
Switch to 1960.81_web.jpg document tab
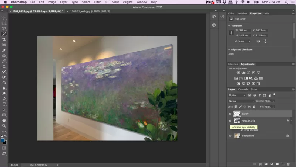click(90, 11)
